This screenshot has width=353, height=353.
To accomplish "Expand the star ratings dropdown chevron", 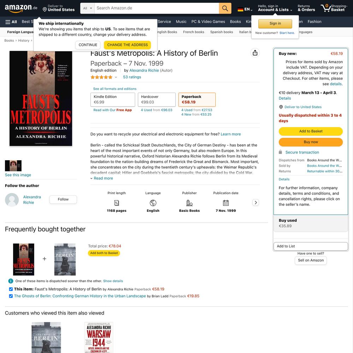I will 116,77.
